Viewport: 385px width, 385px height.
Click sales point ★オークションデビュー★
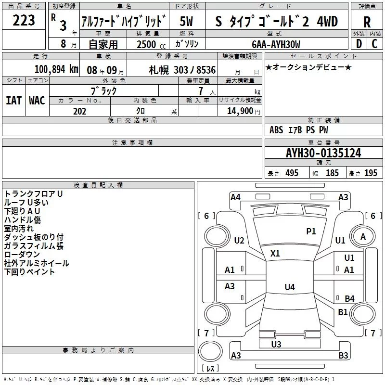tap(308, 67)
